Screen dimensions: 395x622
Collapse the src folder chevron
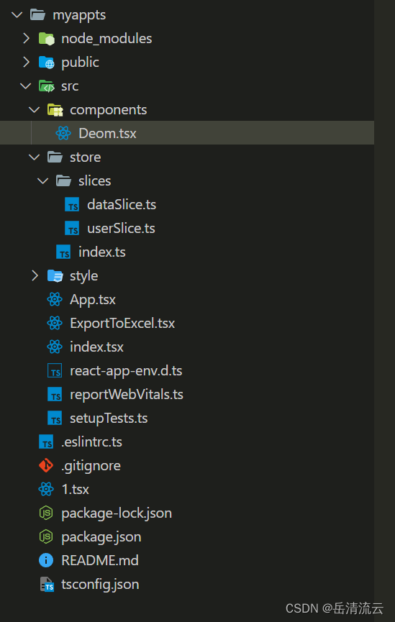pos(26,86)
